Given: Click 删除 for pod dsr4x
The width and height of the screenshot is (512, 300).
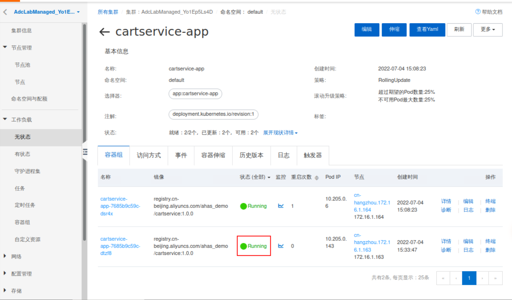Looking at the screenshot, I should coord(491,210).
